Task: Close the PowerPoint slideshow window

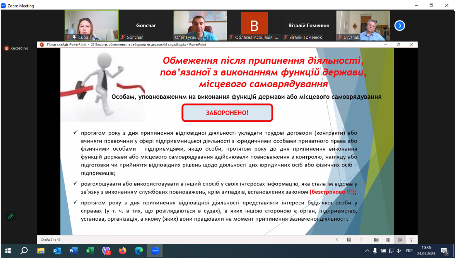Action: pos(411,45)
